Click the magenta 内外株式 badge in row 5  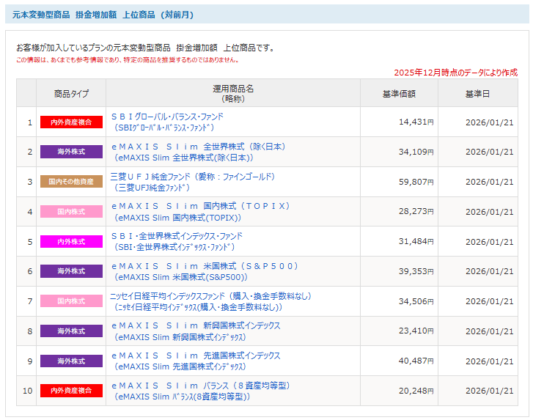pos(71,242)
